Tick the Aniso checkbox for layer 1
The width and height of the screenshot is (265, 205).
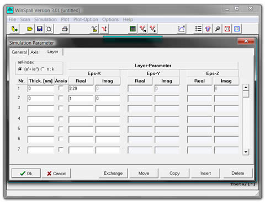tap(60, 88)
